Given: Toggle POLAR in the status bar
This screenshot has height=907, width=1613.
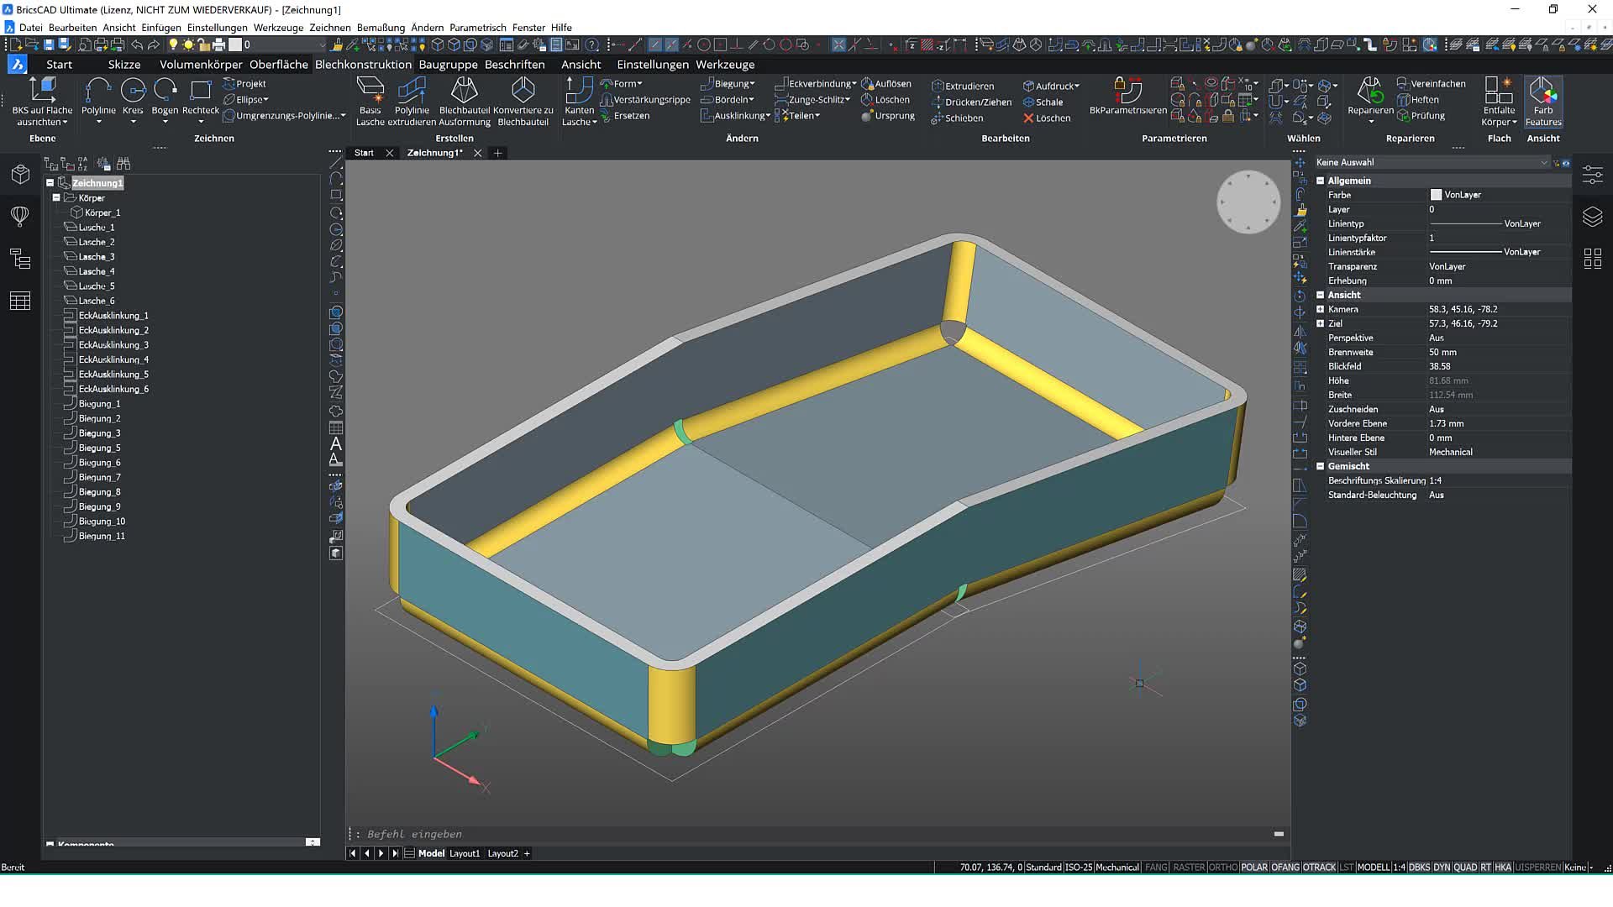Looking at the screenshot, I should point(1253,868).
